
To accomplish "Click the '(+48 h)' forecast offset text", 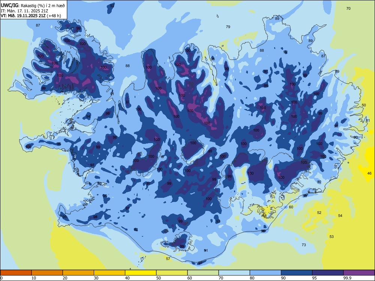I will (x=54, y=16).
